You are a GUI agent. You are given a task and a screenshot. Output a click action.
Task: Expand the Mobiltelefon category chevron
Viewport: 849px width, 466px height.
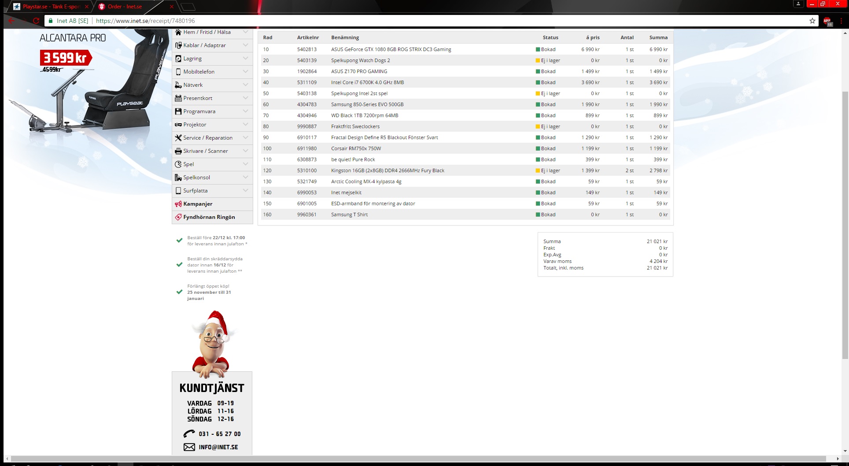tap(245, 71)
